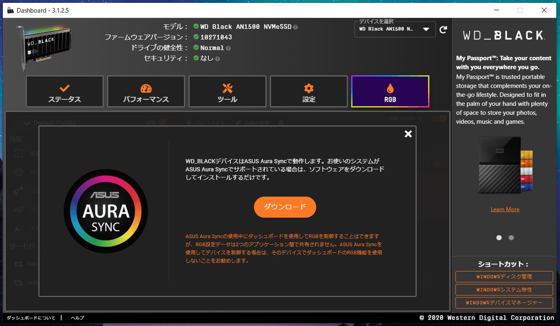Screen dimensions: 560x326
Task: Open WINDOWSデバイスマネージャー shortcut
Action: [x=504, y=303]
